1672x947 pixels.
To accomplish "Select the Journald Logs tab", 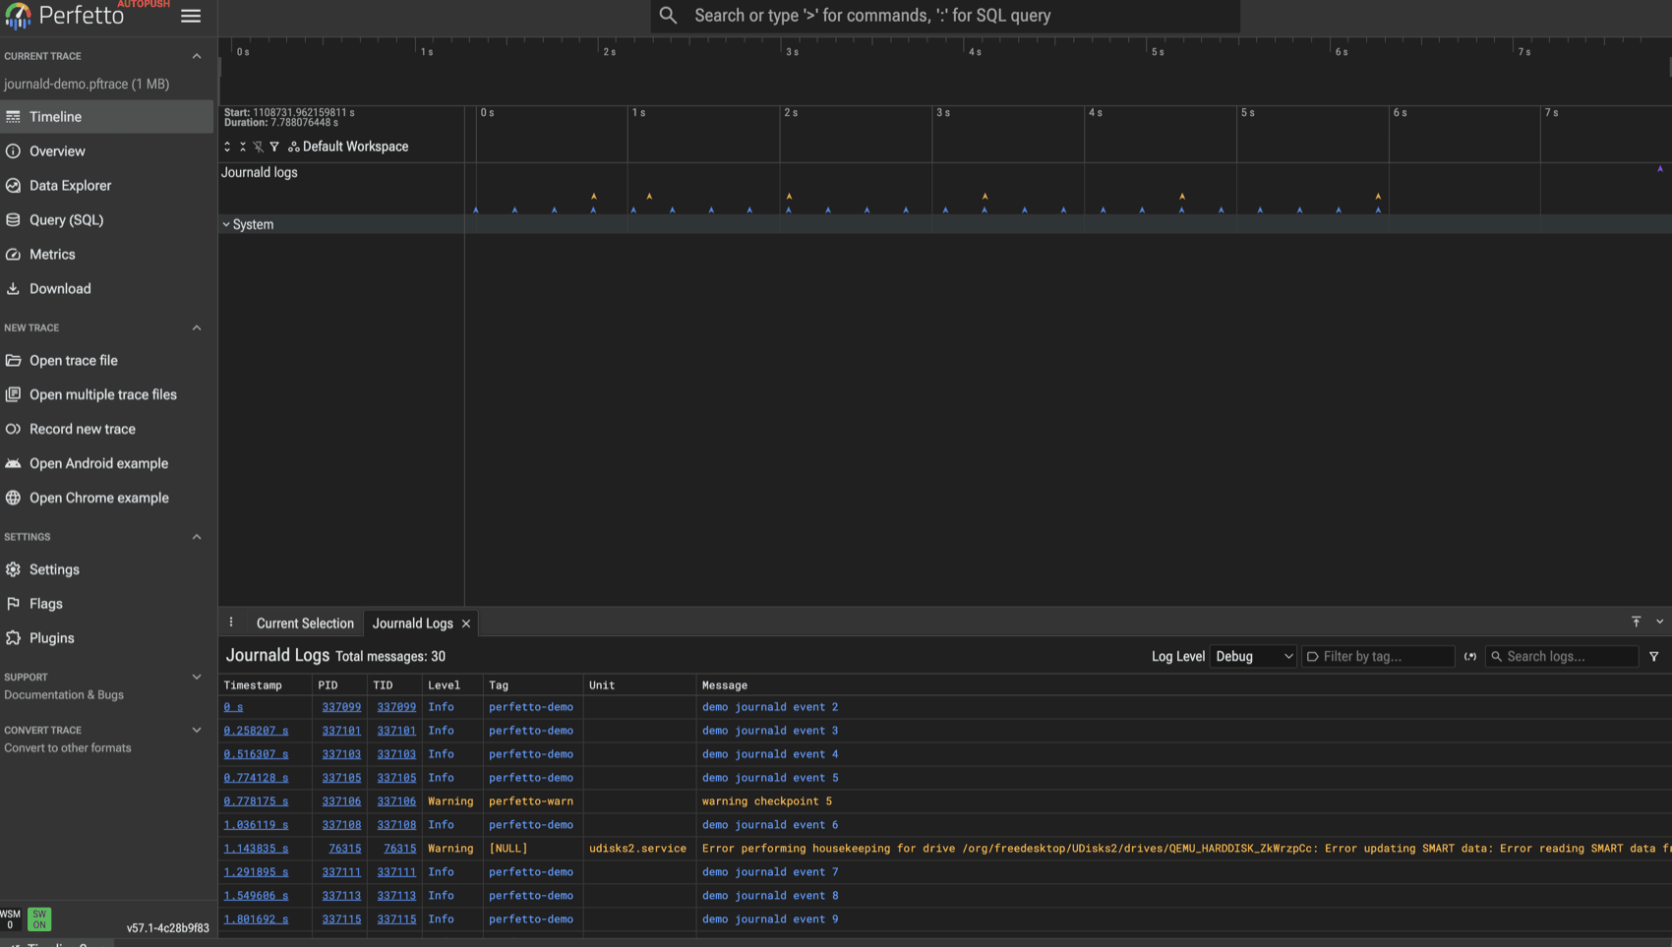I will (x=412, y=623).
